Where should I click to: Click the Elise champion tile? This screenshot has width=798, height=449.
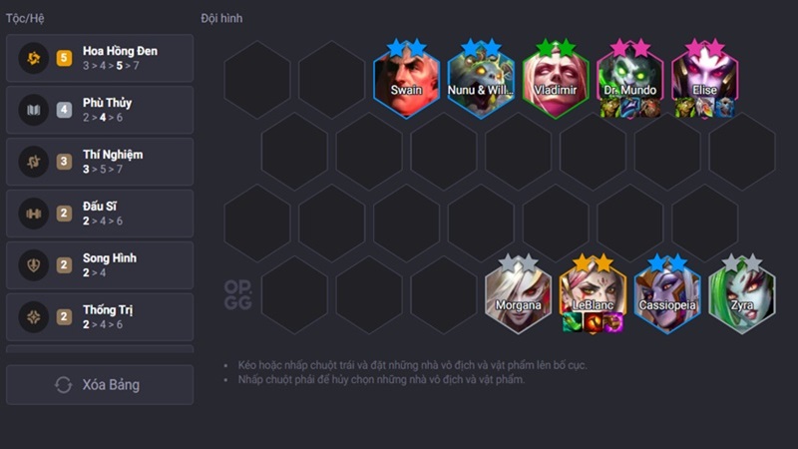[x=705, y=81]
